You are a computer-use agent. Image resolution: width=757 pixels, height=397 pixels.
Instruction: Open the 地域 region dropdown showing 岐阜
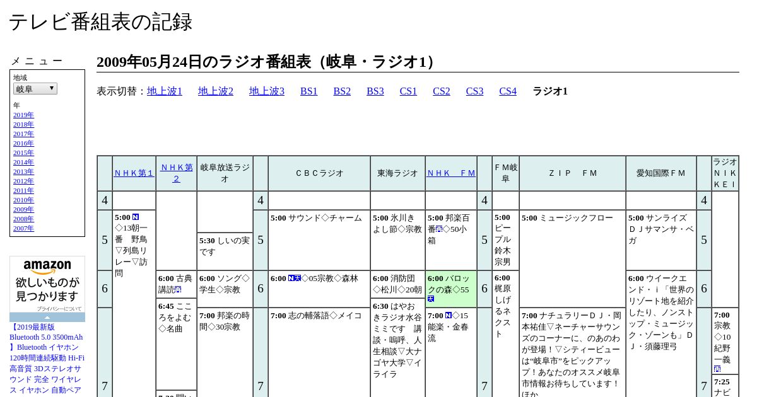[x=35, y=89]
